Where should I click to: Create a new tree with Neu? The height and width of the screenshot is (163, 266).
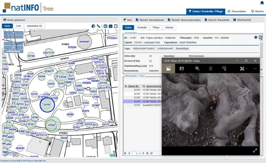[x=128, y=20]
